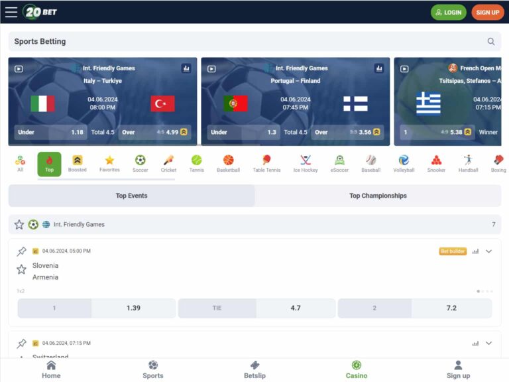Screen dimensions: 509x382
Task: Select the Snooker category
Action: pos(436,164)
